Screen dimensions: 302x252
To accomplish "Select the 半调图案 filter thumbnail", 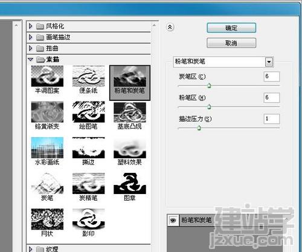I will (x=47, y=76).
